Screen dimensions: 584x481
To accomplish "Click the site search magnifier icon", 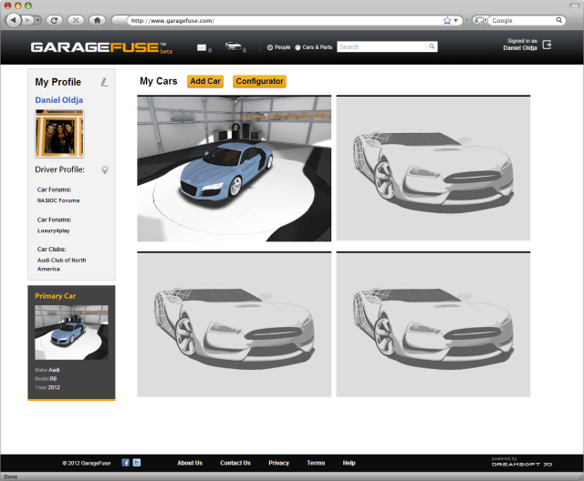I will tap(432, 46).
